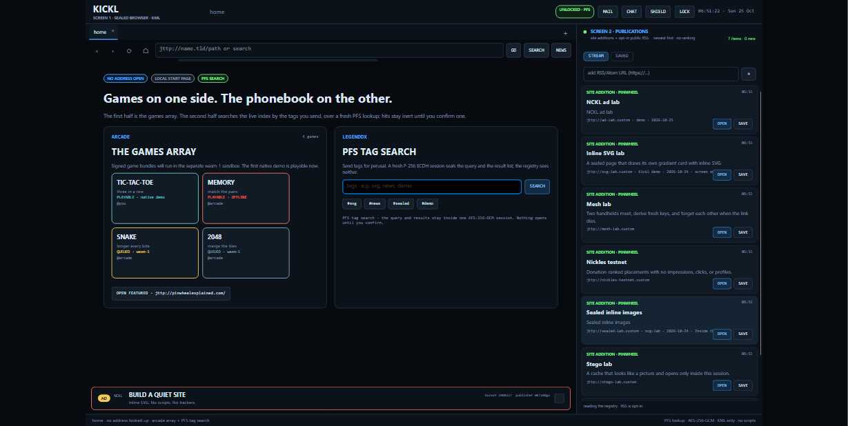The image size is (848, 426).
Task: Click the SCREEN 2 · PUBLICATIONS heading
Action: point(620,31)
